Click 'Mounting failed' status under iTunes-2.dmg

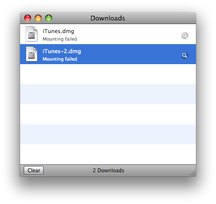coord(60,59)
